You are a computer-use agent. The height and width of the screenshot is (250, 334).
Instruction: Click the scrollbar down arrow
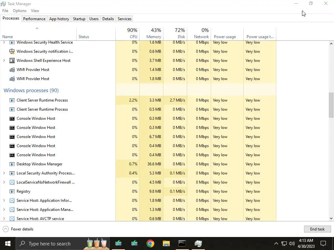point(331,218)
